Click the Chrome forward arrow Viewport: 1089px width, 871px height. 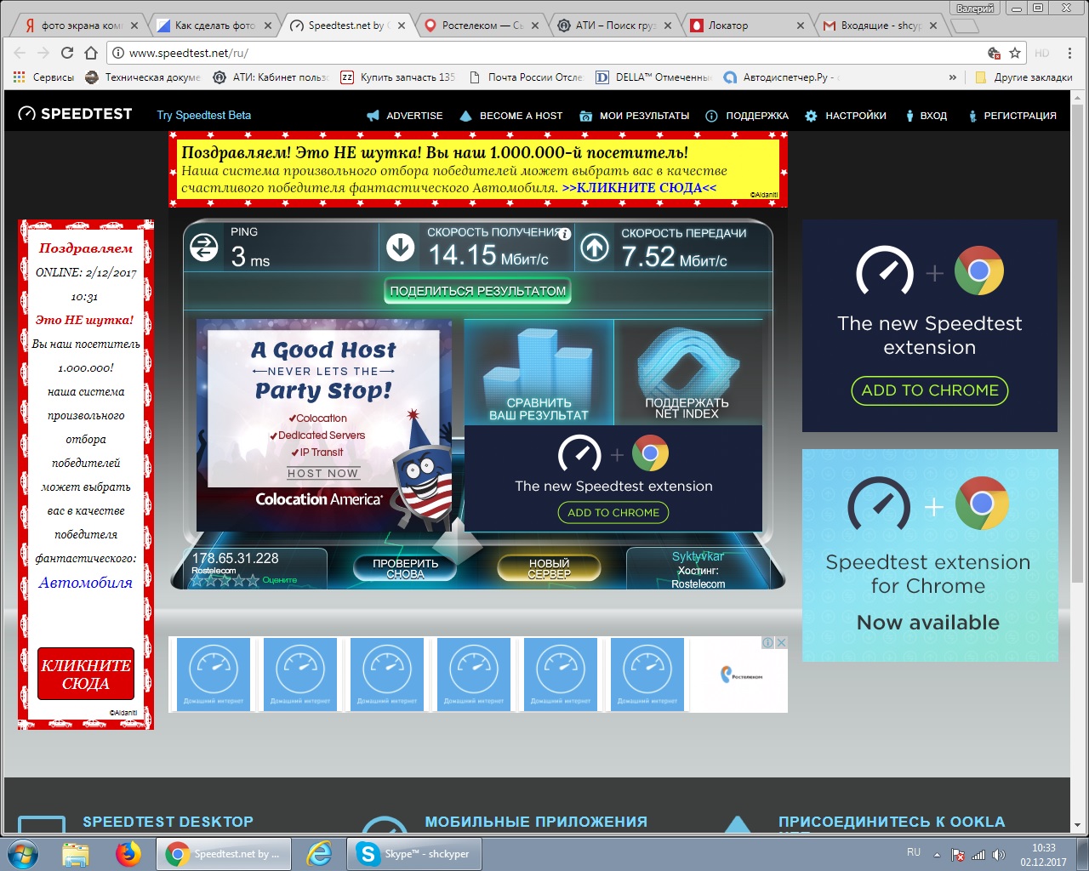point(43,53)
